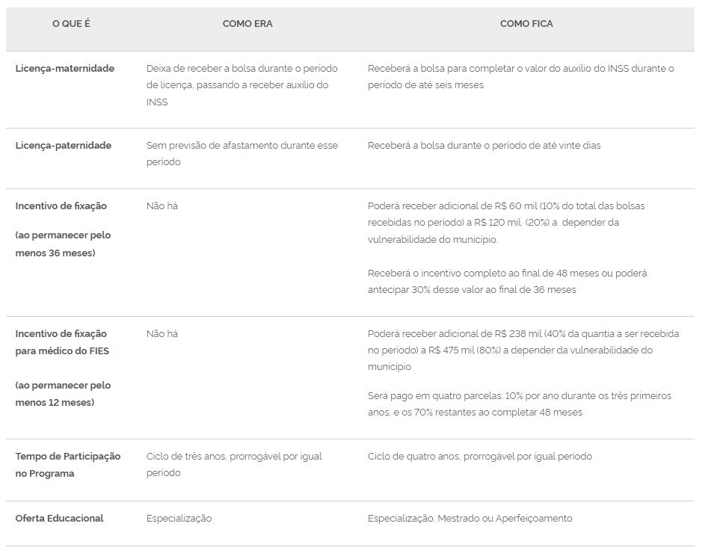The image size is (717, 559).
Task: Click 'Deixa de receber a bolsa' cell text
Action: 242,85
